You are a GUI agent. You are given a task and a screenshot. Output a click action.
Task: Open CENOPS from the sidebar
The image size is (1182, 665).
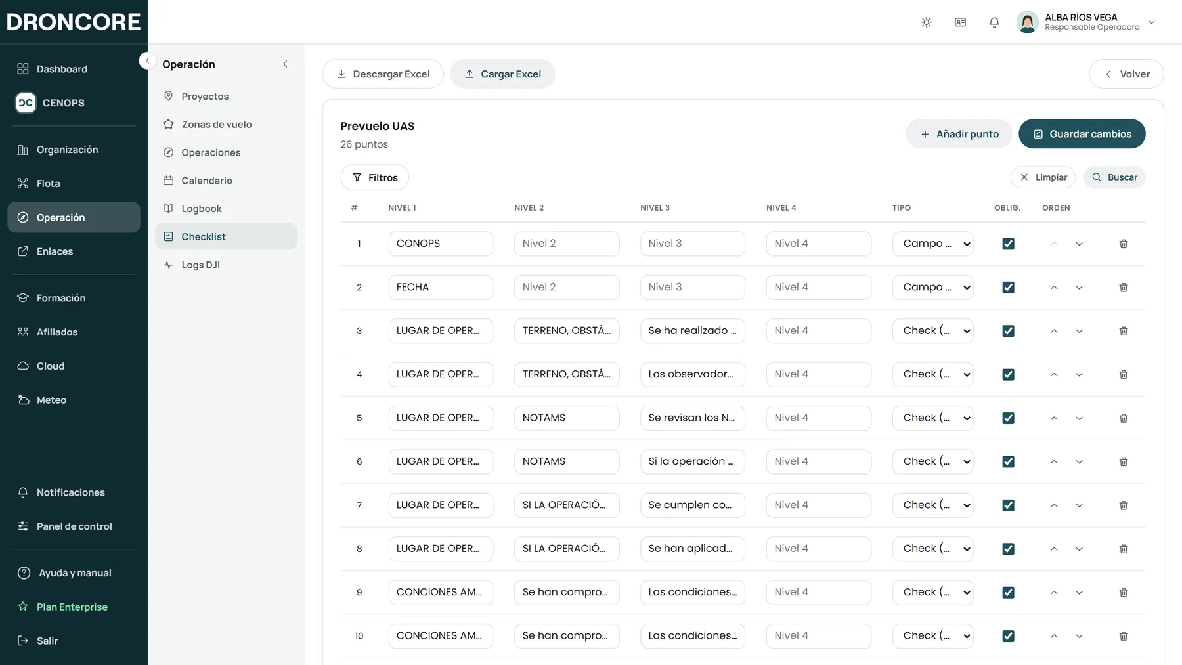click(74, 102)
